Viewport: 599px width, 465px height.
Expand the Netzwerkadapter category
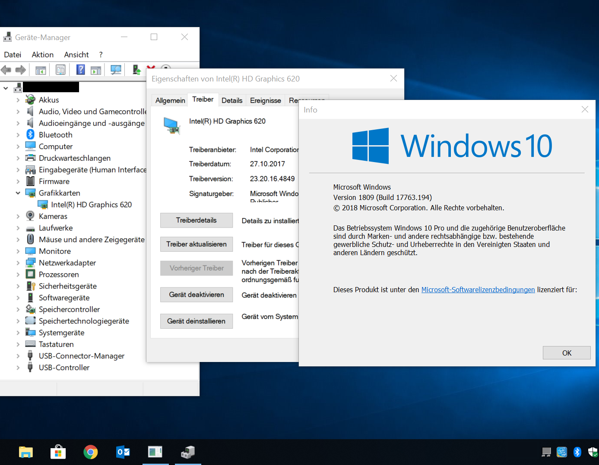click(x=18, y=263)
